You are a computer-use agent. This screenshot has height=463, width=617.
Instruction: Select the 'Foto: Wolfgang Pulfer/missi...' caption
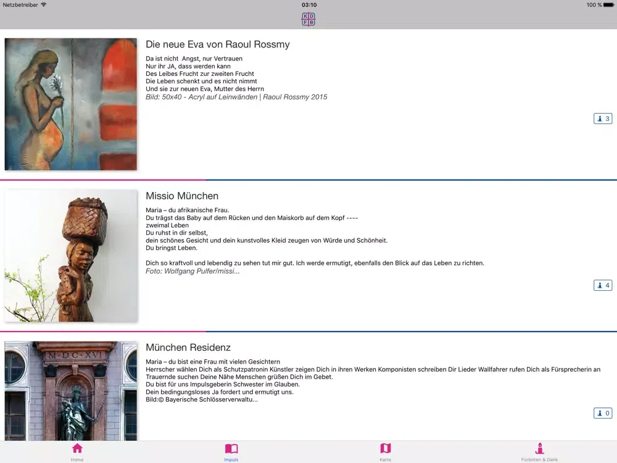click(x=193, y=271)
